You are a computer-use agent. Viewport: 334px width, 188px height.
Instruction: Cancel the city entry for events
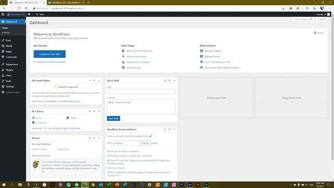(154, 143)
